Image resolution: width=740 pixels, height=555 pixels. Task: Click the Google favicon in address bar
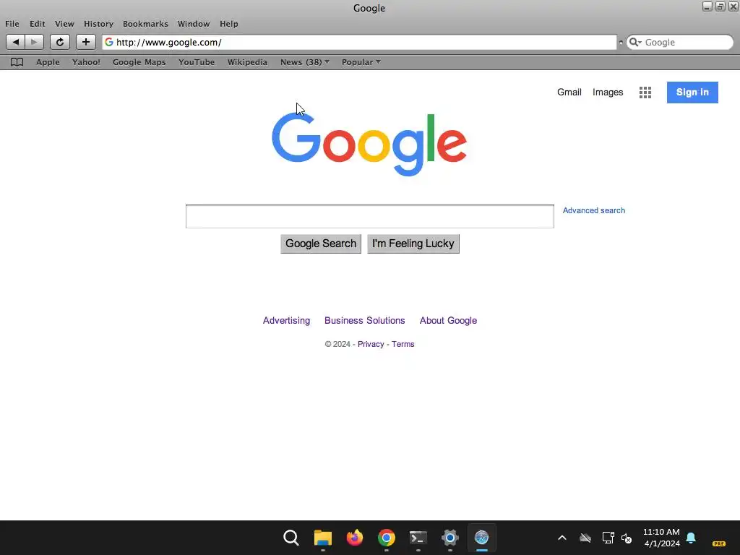109,42
